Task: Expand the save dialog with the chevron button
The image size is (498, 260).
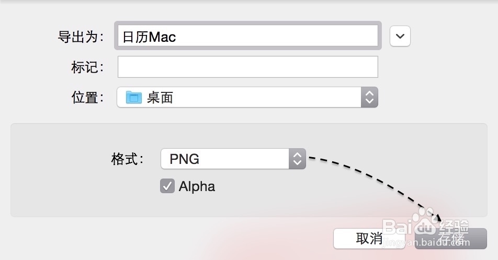Action: coord(400,36)
